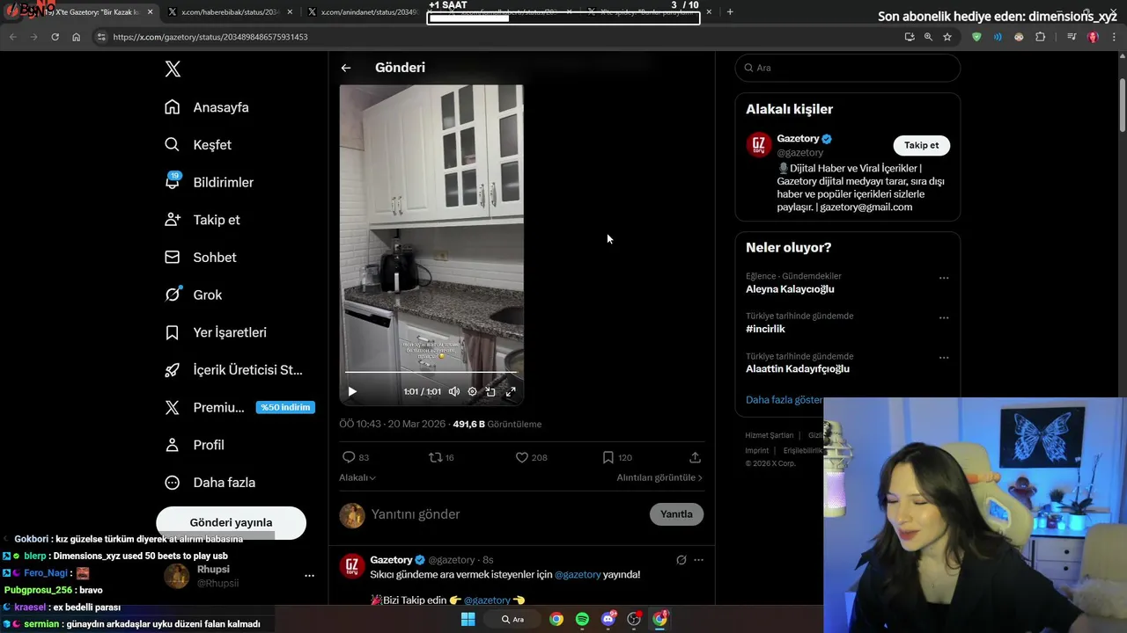The width and height of the screenshot is (1127, 633).
Task: Open Bildirimler notifications
Action: (x=209, y=182)
